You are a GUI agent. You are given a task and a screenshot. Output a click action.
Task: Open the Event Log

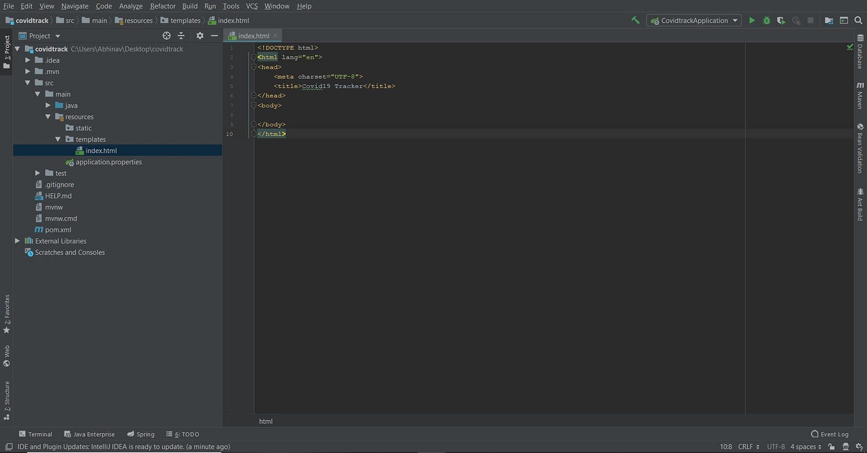click(x=829, y=434)
